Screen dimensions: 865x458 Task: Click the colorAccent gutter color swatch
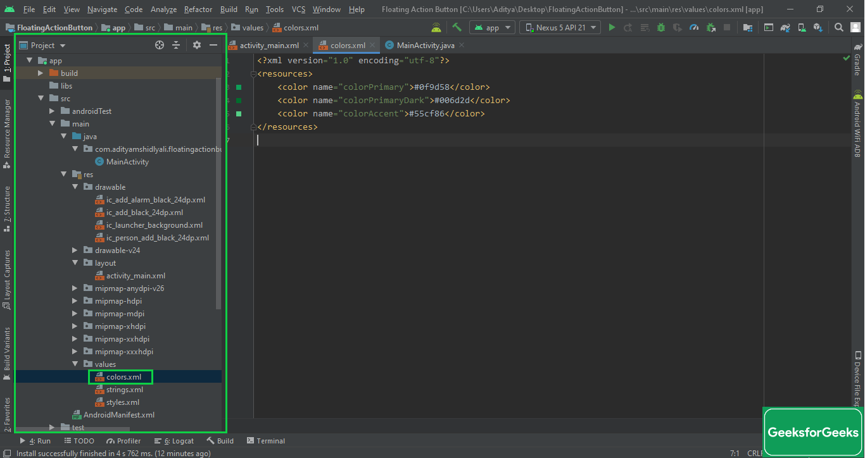(x=239, y=114)
